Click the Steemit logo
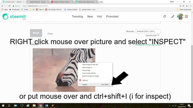Image resolution: width=193 pixels, height=108 pixels. pyautogui.click(x=14, y=16)
